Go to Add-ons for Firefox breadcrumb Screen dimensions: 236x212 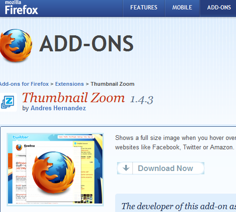point(24,84)
